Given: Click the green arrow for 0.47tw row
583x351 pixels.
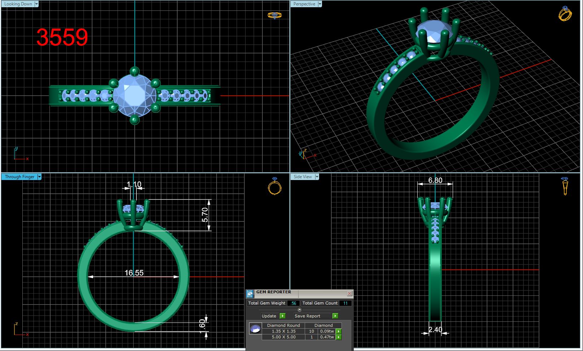Looking at the screenshot, I should coord(339,337).
